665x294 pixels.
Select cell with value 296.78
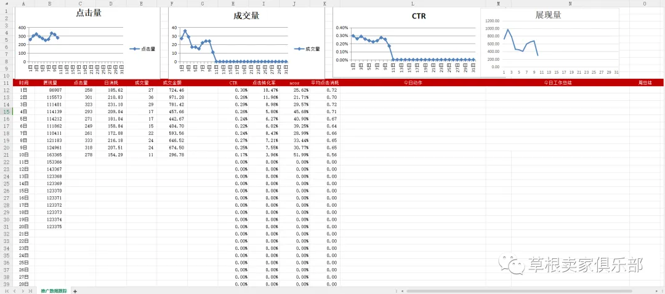pos(172,154)
